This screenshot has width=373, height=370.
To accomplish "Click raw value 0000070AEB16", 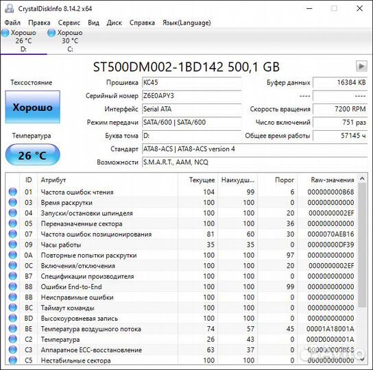I will tap(330, 234).
